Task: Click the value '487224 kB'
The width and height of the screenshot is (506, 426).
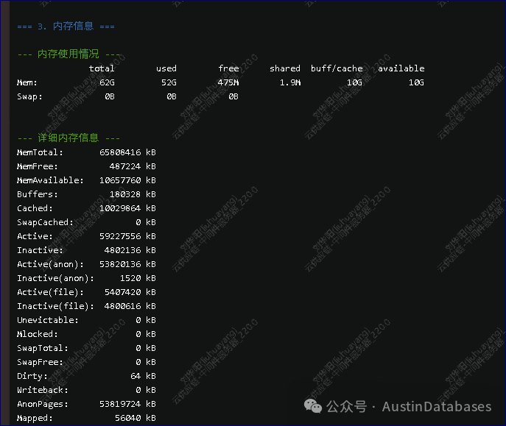Action: (133, 166)
